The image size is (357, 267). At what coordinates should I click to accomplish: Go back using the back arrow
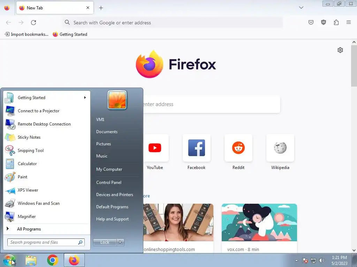(x=8, y=23)
